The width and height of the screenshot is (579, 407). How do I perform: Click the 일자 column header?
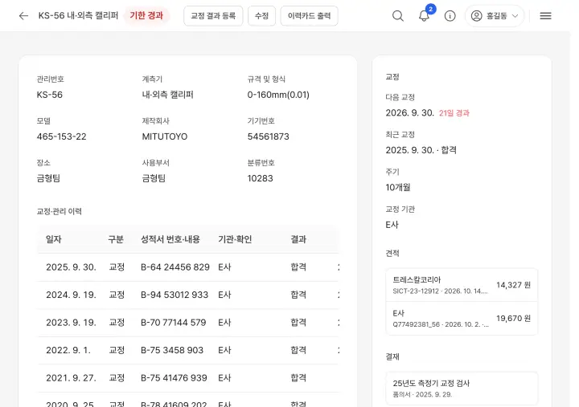54,239
